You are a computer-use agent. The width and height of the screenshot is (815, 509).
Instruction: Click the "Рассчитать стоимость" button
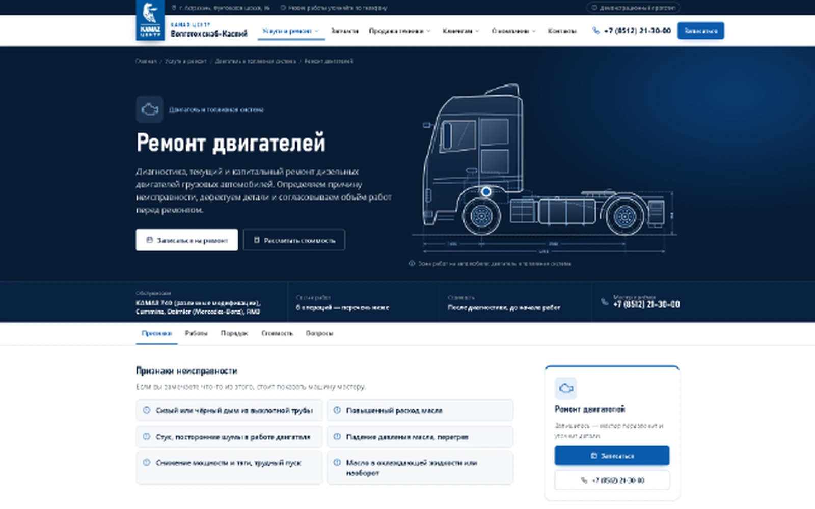click(x=294, y=240)
